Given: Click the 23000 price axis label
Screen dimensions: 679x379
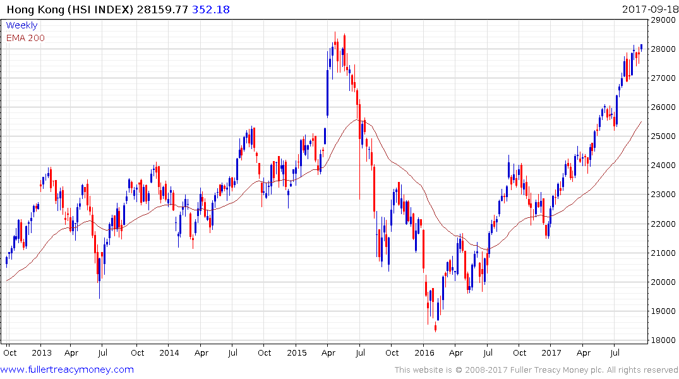Looking at the screenshot, I should [x=663, y=195].
